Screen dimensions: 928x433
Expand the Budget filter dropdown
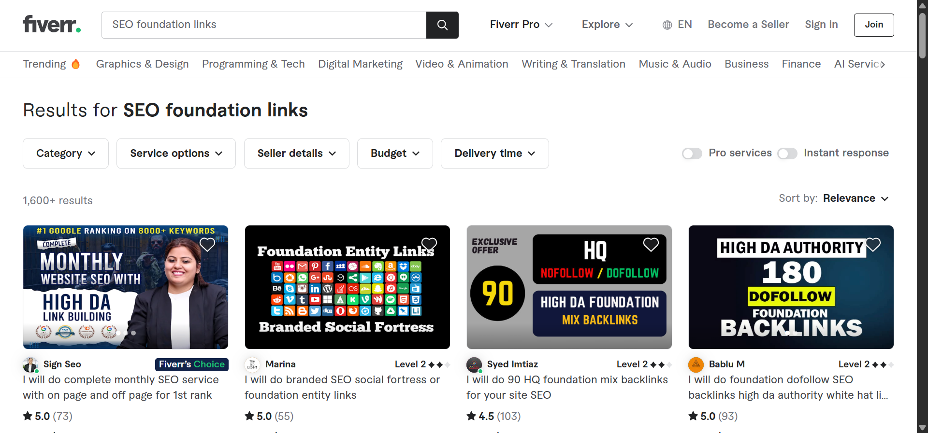coord(395,154)
